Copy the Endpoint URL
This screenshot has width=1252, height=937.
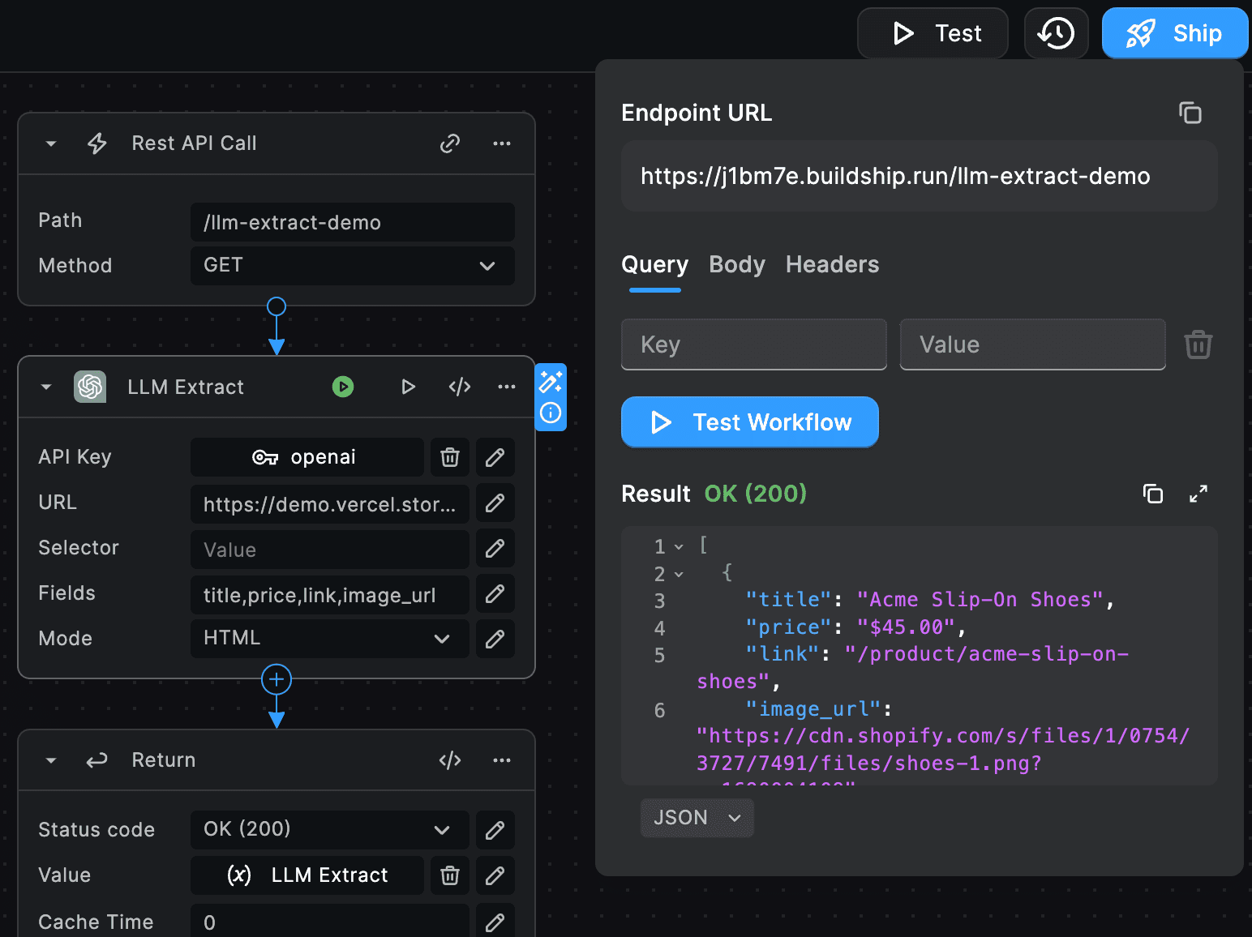[1190, 113]
